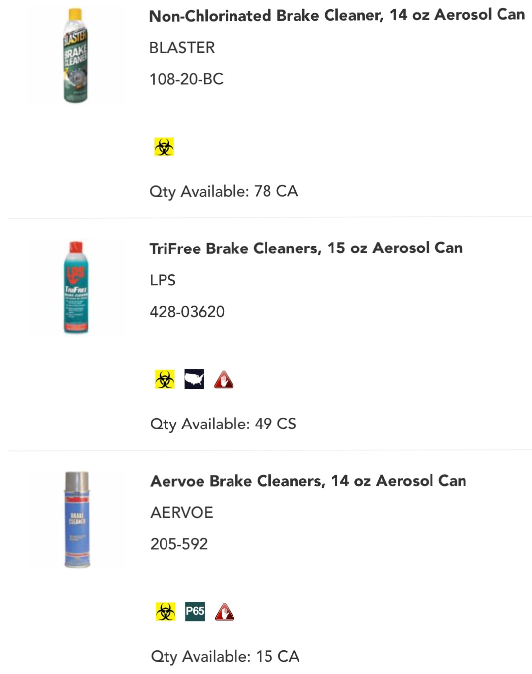532x674 pixels.
Task: Open Aervoe Brake Cleaners product title
Action: (x=308, y=481)
